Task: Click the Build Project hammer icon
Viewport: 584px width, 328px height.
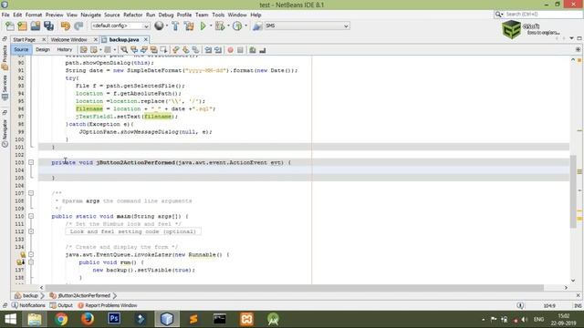Action: [175, 26]
